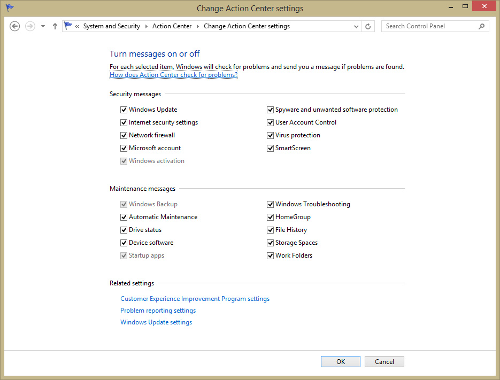The height and width of the screenshot is (380, 500).
Task: Toggle File History checkbox
Action: click(x=270, y=230)
